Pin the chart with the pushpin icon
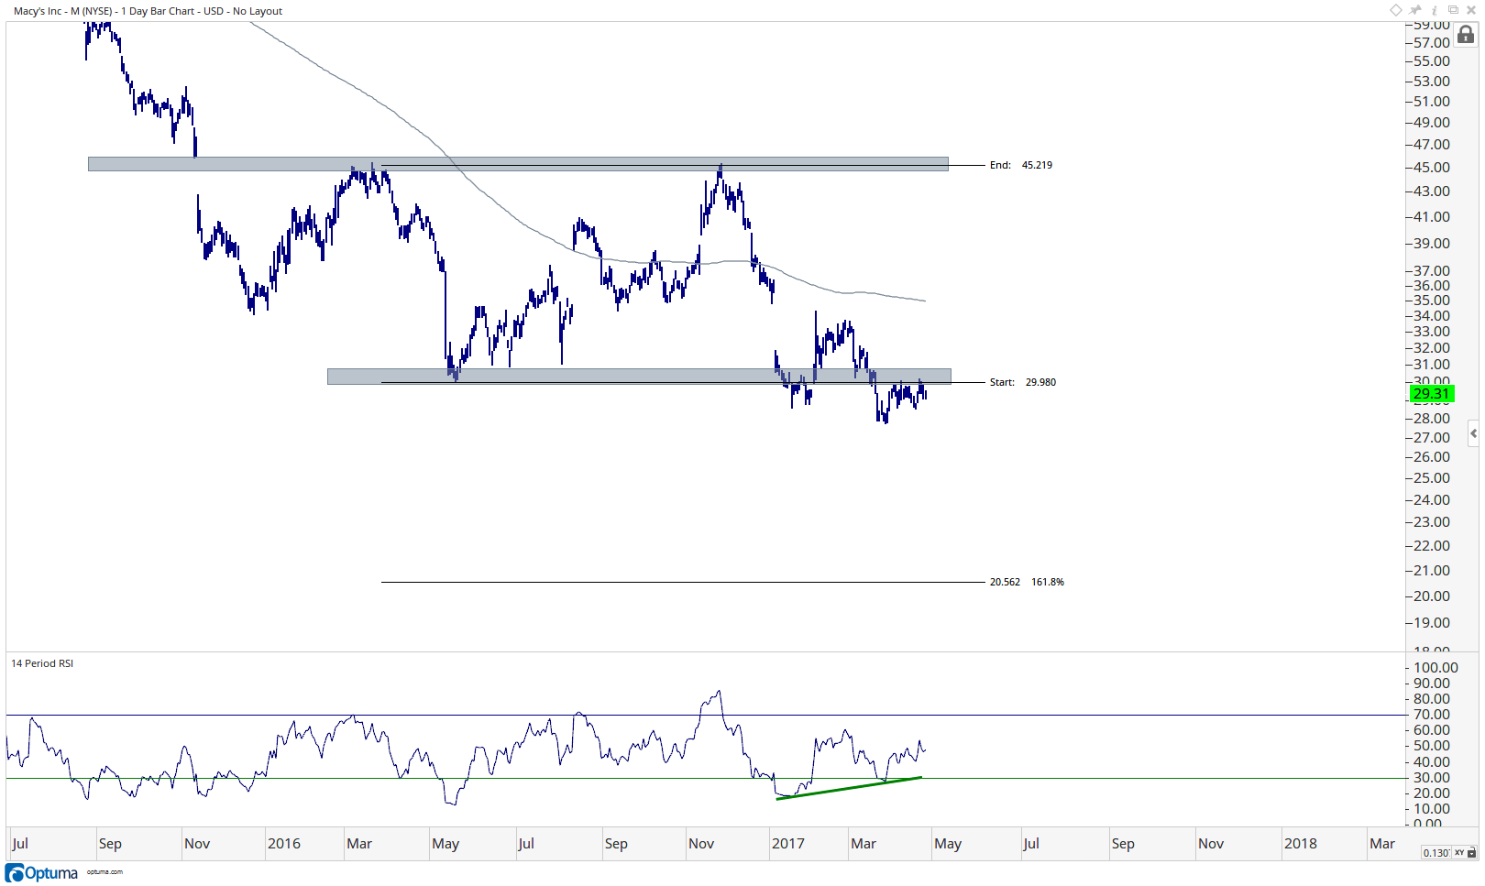The height and width of the screenshot is (886, 1485). click(x=1415, y=10)
